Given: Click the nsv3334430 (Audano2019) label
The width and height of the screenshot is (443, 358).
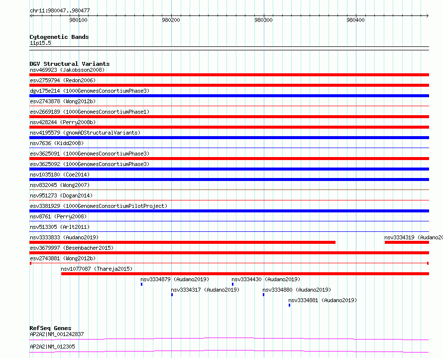Looking at the screenshot, I should coord(266,279).
